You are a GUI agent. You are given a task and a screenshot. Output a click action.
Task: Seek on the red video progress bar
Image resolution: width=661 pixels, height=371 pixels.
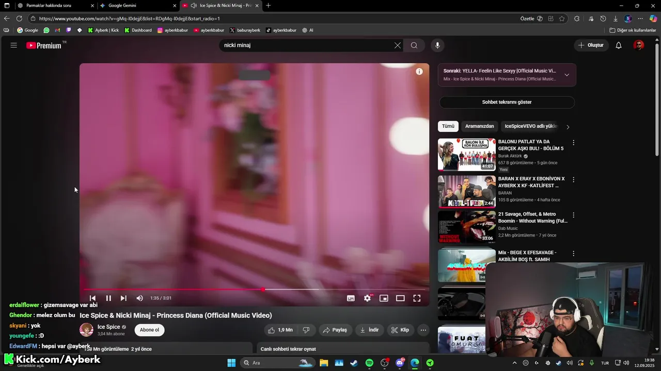254,290
